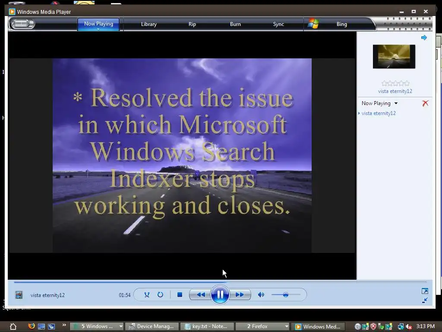Switch to the Rip tab

[x=192, y=24]
